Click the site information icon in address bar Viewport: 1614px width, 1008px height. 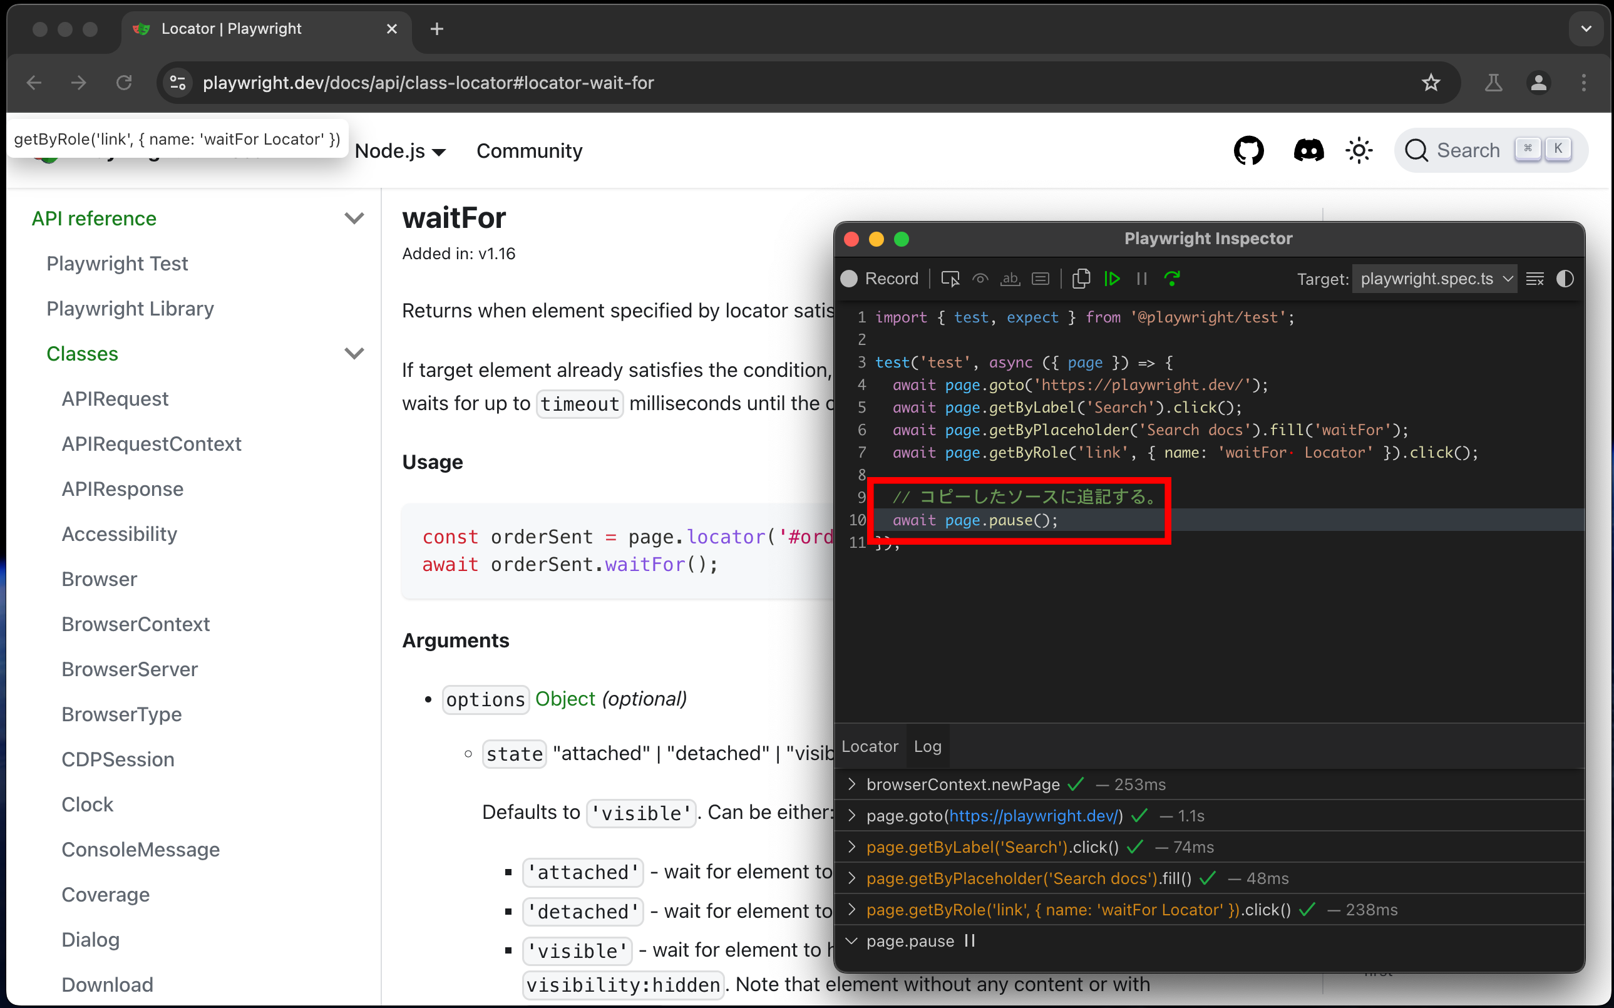(178, 83)
